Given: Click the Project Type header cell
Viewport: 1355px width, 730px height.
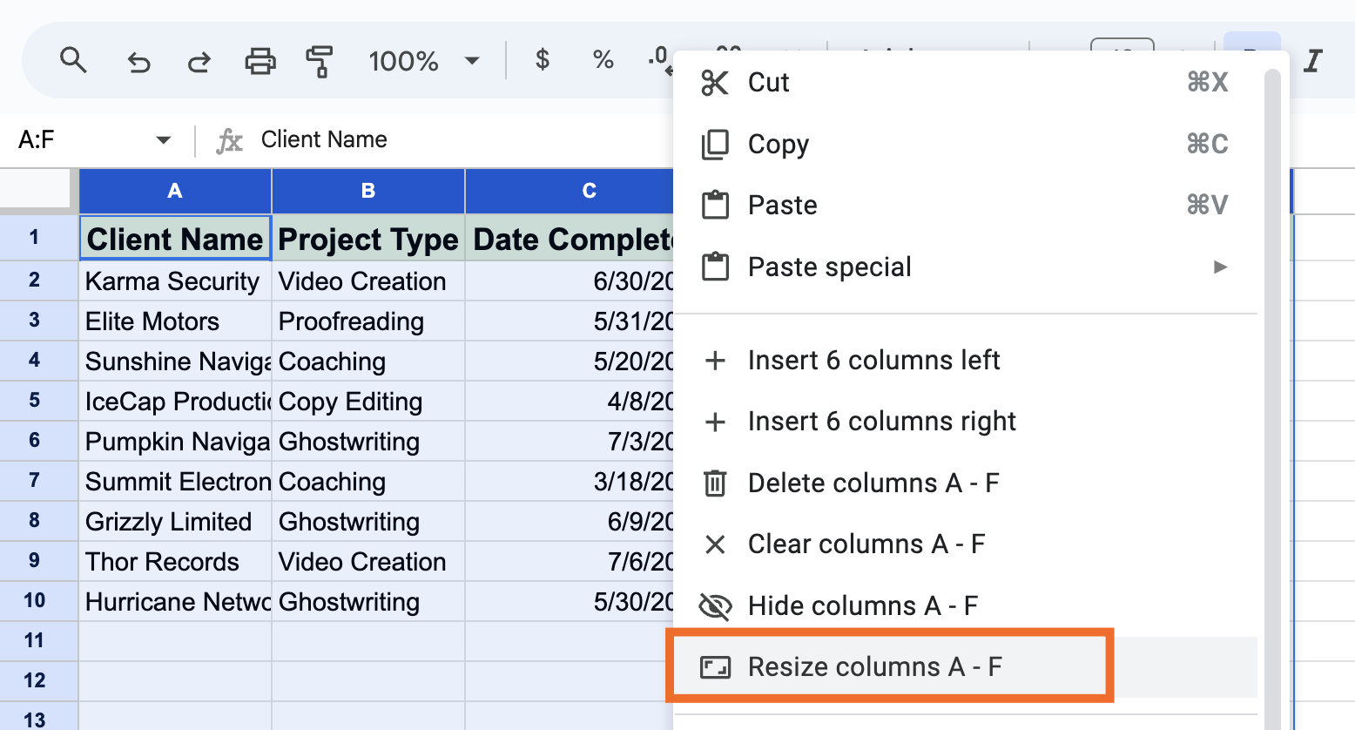Looking at the screenshot, I should click(368, 238).
